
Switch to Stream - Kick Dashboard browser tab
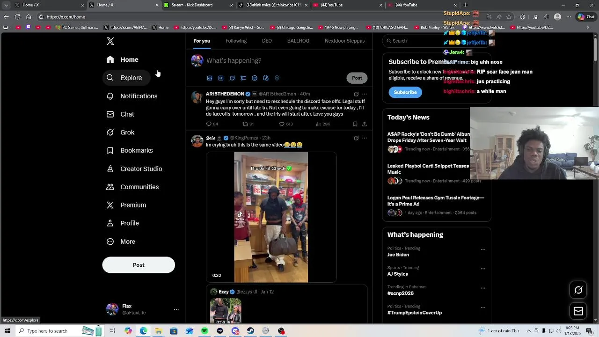click(198, 5)
